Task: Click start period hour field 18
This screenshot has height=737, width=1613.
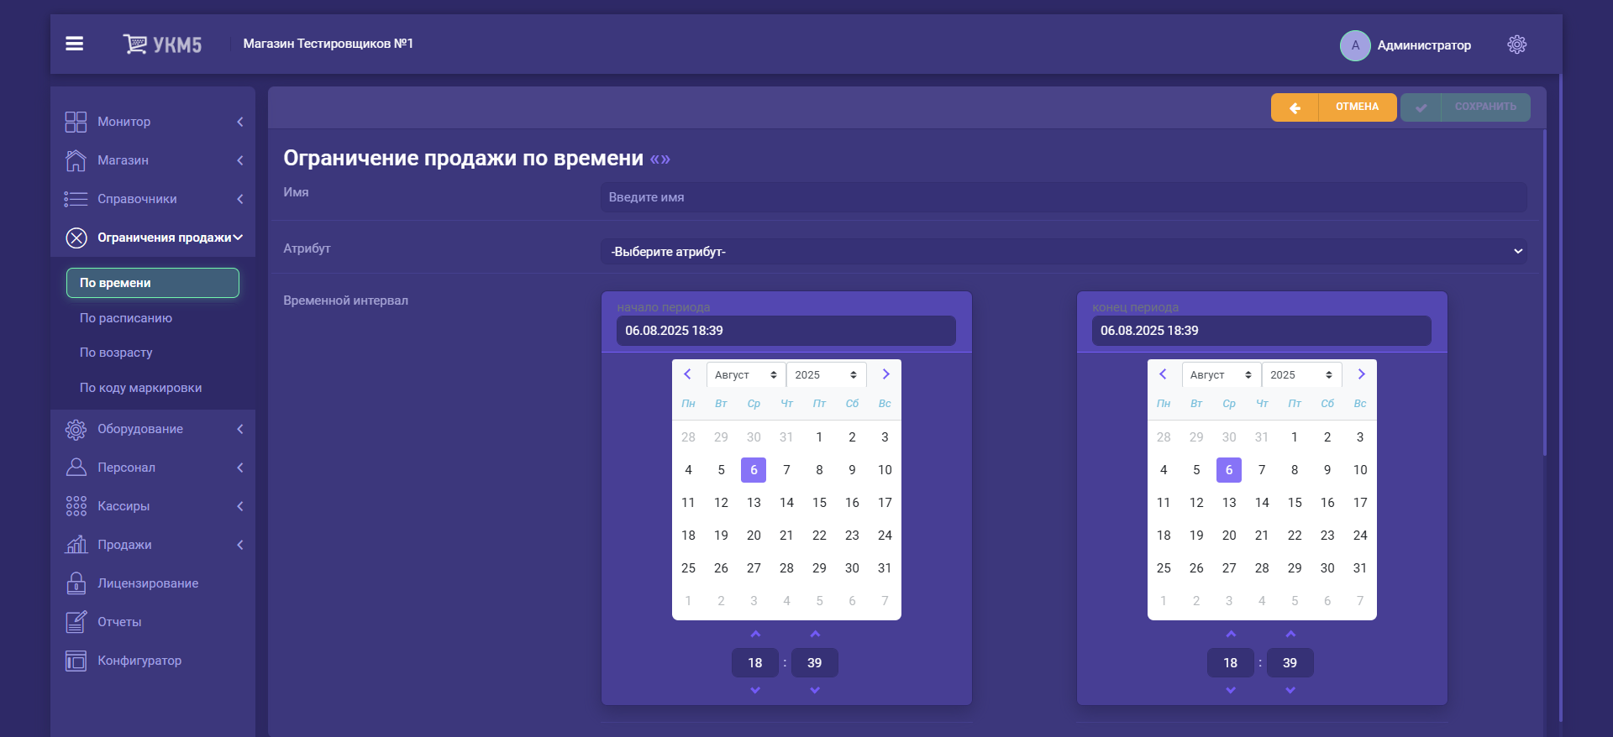Action: (x=755, y=663)
